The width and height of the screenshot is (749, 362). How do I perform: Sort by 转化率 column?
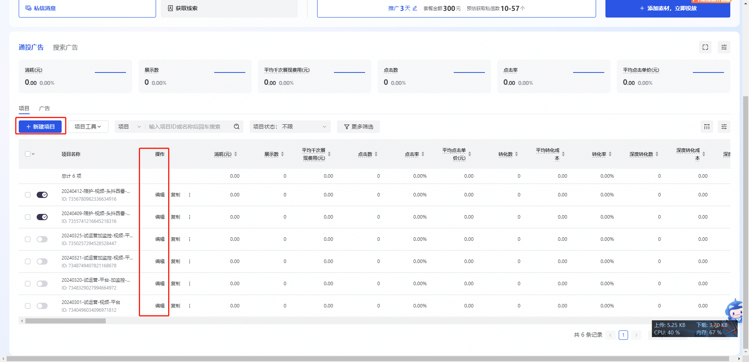[x=610, y=154]
